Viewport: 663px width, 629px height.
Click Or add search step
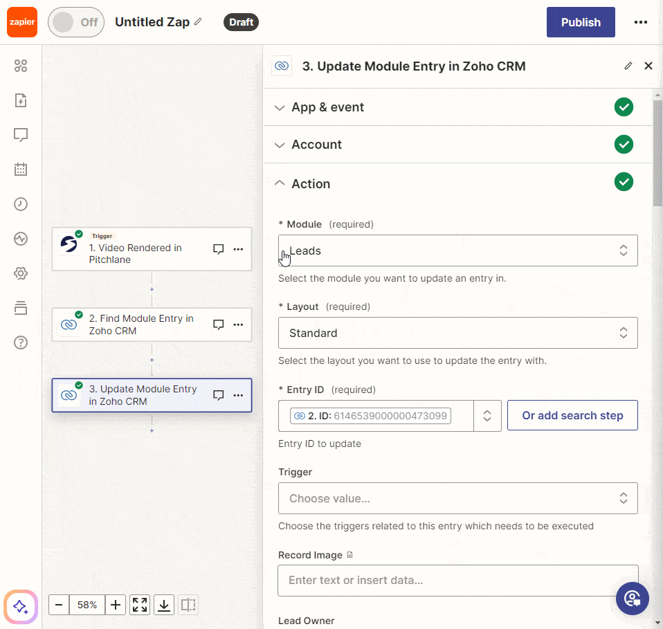(572, 416)
